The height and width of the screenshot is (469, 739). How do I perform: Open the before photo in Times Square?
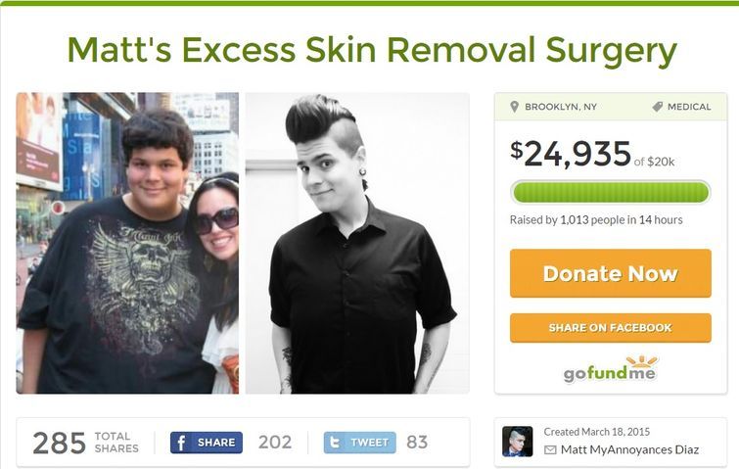click(x=127, y=243)
